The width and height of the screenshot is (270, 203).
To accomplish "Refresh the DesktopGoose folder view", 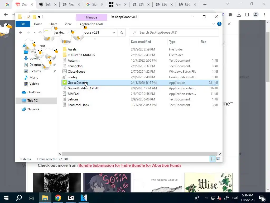I will coord(122,33).
